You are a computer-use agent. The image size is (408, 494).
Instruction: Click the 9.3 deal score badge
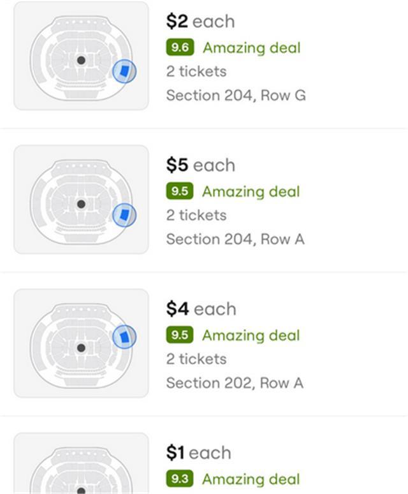180,479
